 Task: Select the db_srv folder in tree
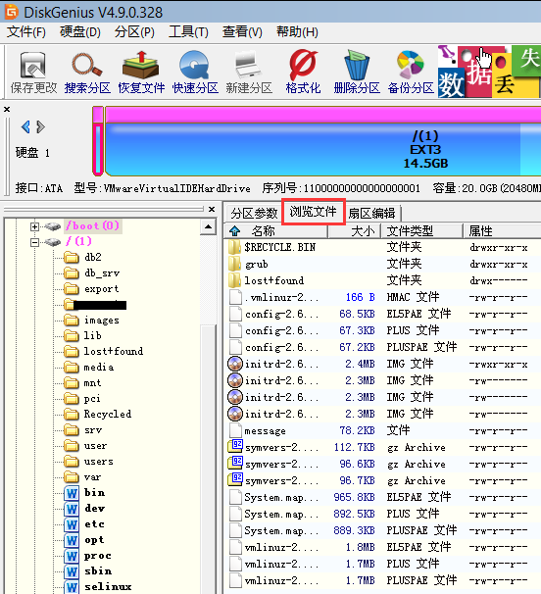pyautogui.click(x=102, y=273)
